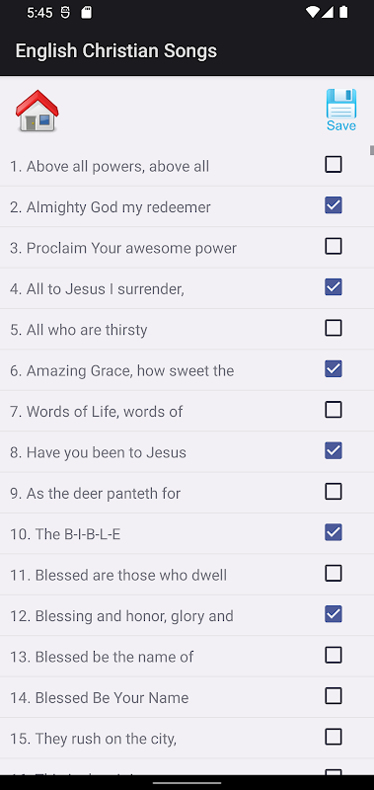Uncheck All to Jesus I surrender checkbox

click(334, 286)
